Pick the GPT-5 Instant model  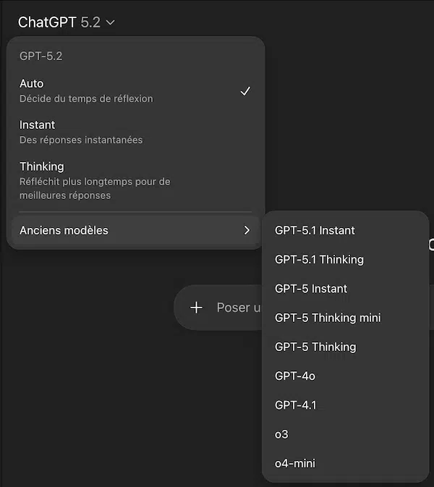311,288
